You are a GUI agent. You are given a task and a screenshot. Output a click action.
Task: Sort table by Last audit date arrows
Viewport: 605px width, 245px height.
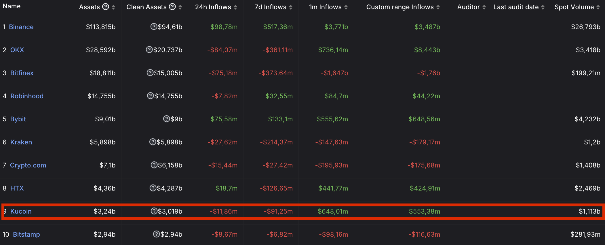(x=543, y=7)
